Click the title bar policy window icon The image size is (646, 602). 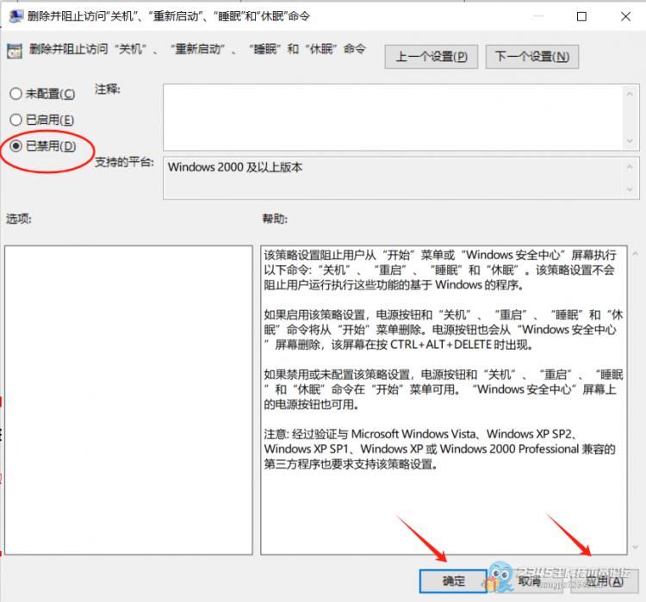click(x=16, y=16)
